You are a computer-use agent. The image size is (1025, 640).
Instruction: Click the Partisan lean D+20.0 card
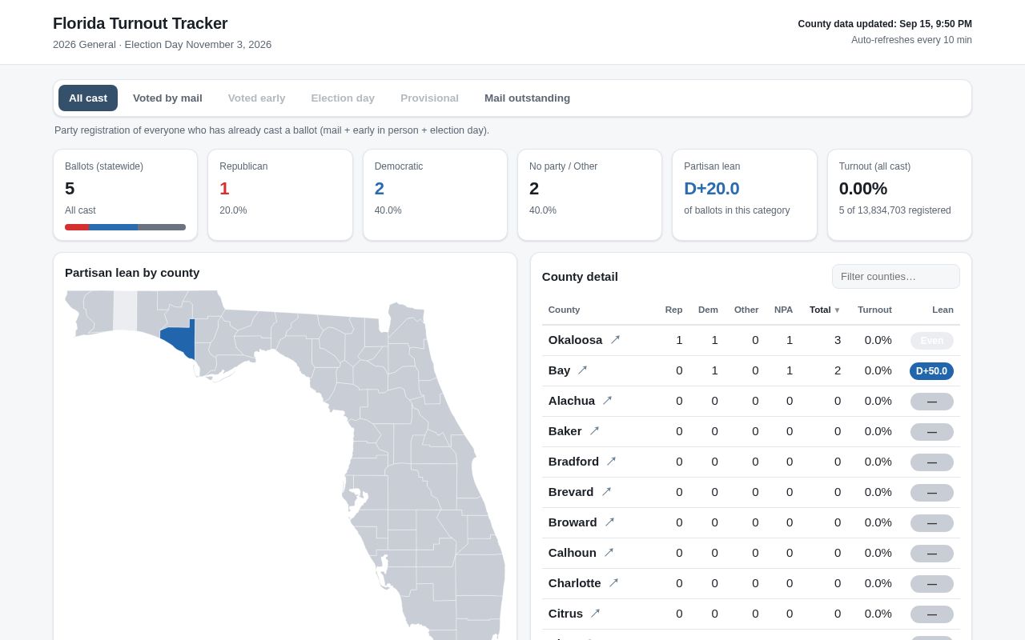tap(744, 194)
